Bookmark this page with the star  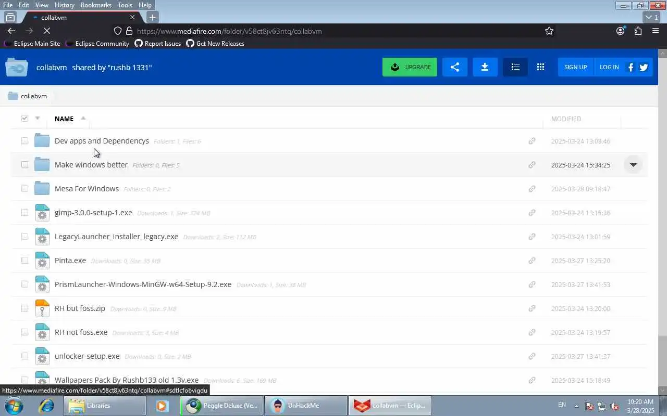549,31
